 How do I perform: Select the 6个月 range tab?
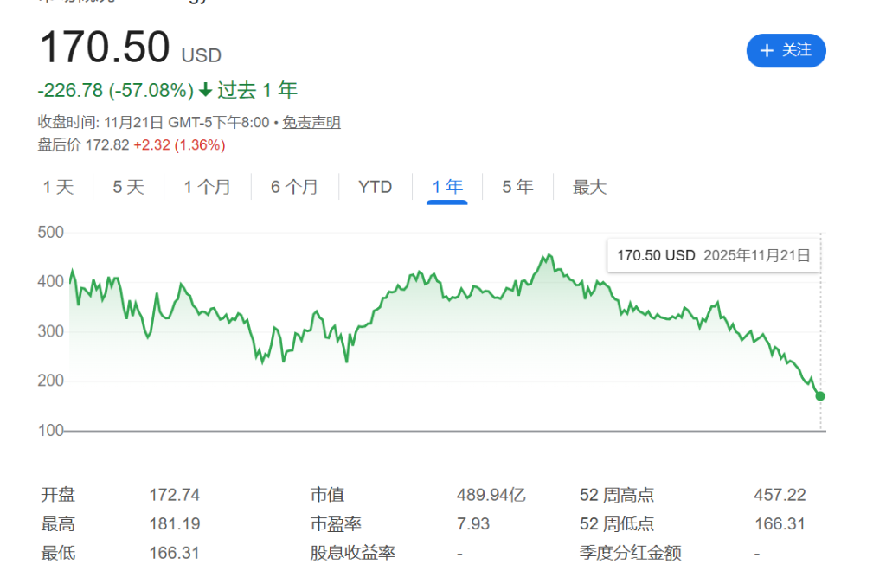294,187
